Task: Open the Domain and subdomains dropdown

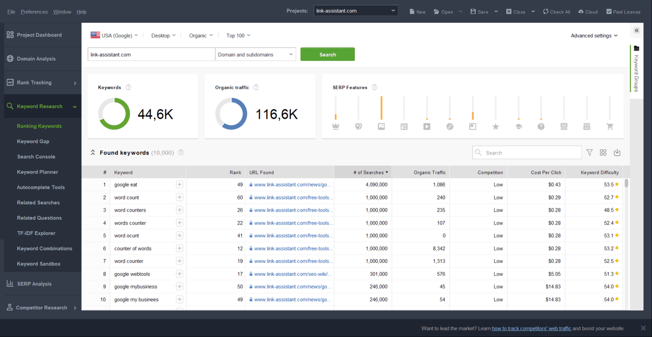Action: (255, 55)
